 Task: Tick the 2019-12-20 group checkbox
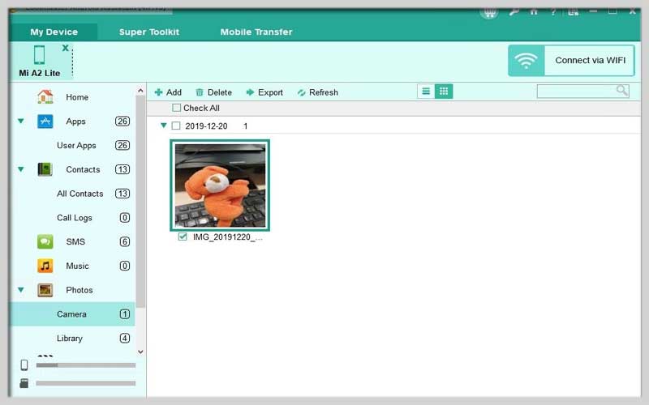pyautogui.click(x=176, y=126)
